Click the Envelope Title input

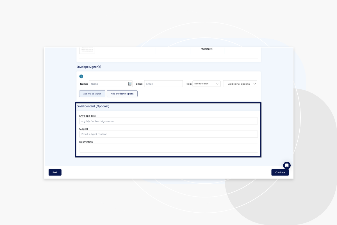[x=168, y=121]
